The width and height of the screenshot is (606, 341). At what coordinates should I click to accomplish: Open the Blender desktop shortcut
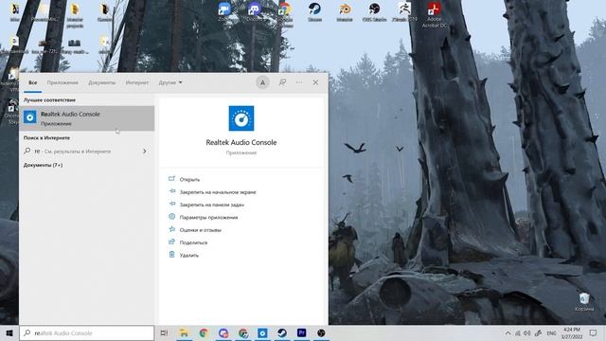[x=345, y=10]
